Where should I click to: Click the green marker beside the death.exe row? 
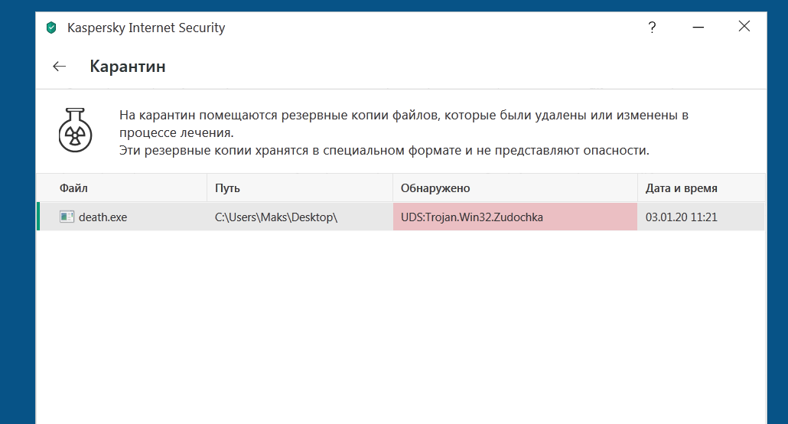38,217
